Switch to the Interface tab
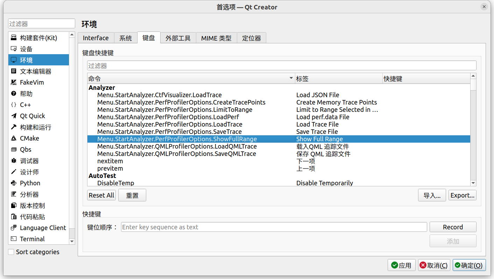Screen dimensions: 494x279 [x=96, y=38]
